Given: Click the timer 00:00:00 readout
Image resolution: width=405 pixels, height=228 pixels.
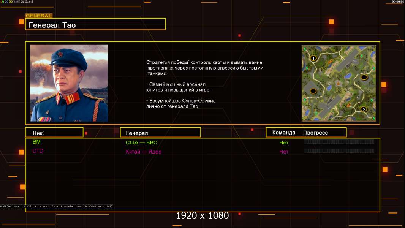Looking at the screenshot, I should [398, 2].
